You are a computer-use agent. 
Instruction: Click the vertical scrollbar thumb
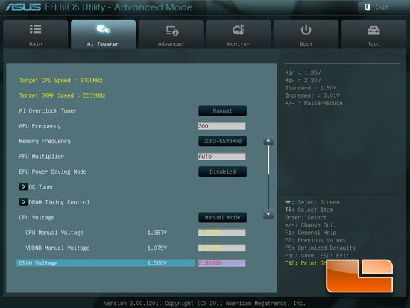pos(268,160)
